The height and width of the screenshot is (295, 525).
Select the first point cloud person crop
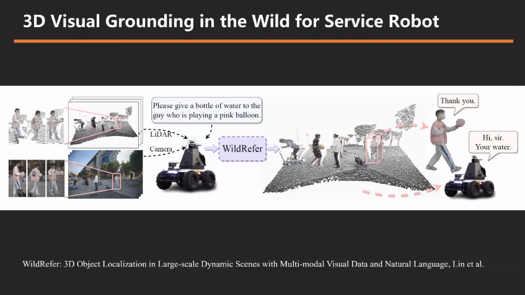click(x=20, y=126)
